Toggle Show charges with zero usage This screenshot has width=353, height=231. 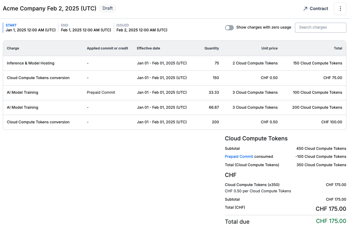(229, 28)
